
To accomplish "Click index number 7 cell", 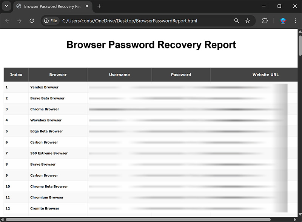I will (x=16, y=153).
